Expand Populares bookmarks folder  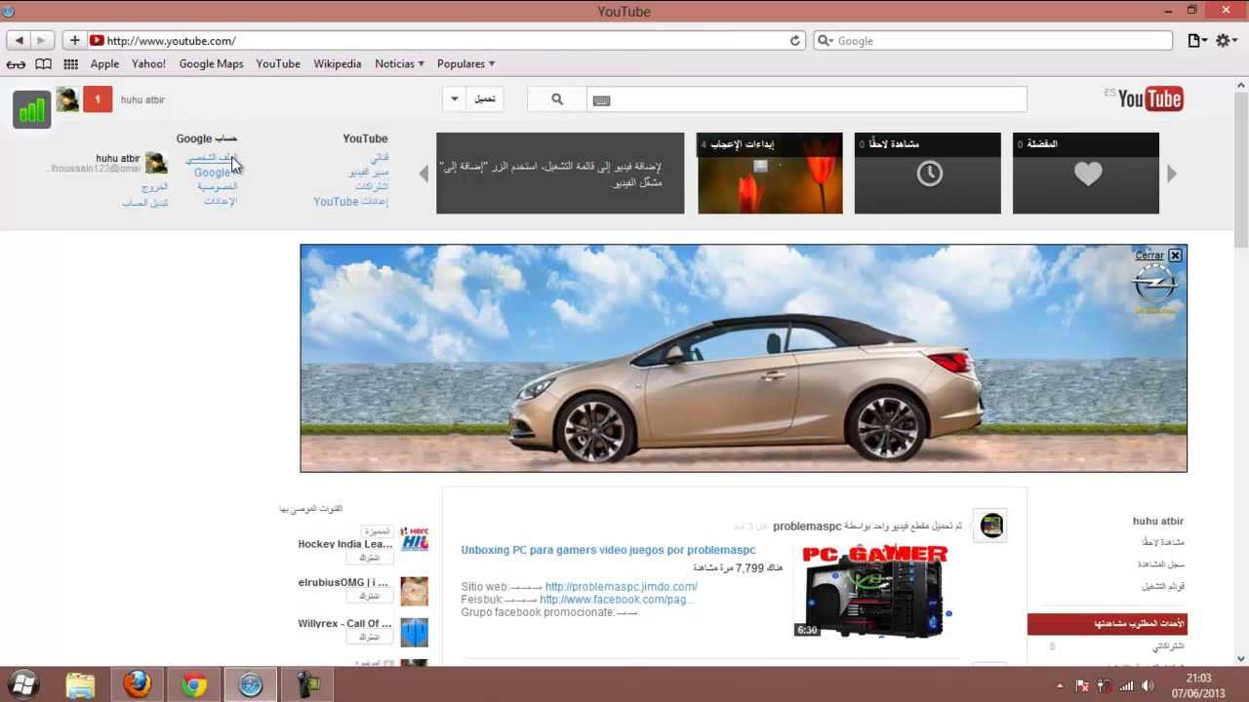pos(465,64)
